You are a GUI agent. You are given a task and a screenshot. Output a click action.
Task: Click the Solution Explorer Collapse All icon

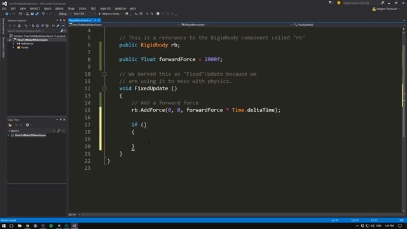coord(43,25)
